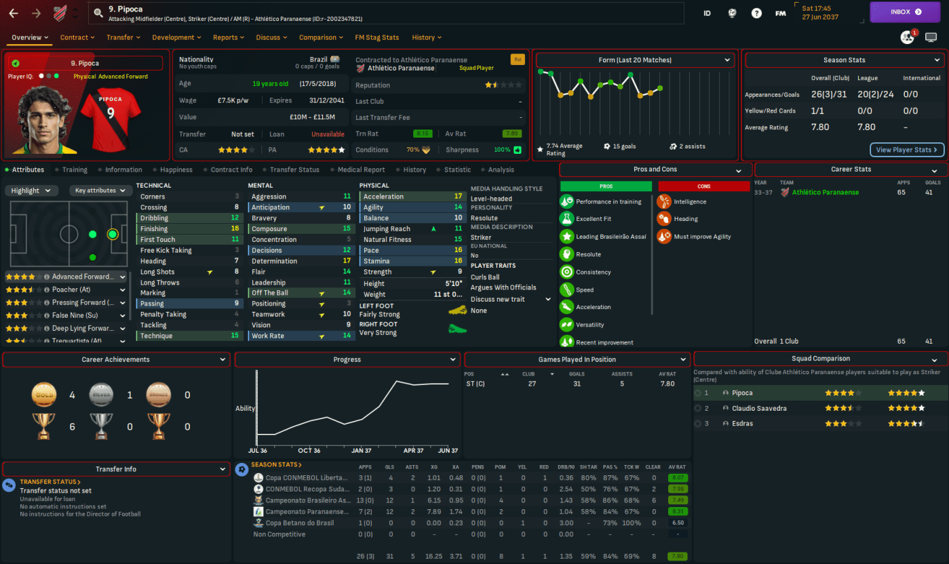Open the Highlight dropdown
The height and width of the screenshot is (564, 949).
(31, 190)
